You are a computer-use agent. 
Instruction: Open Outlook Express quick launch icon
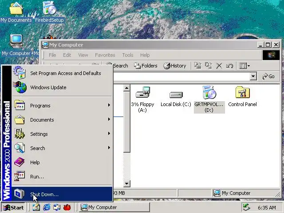coord(57,207)
